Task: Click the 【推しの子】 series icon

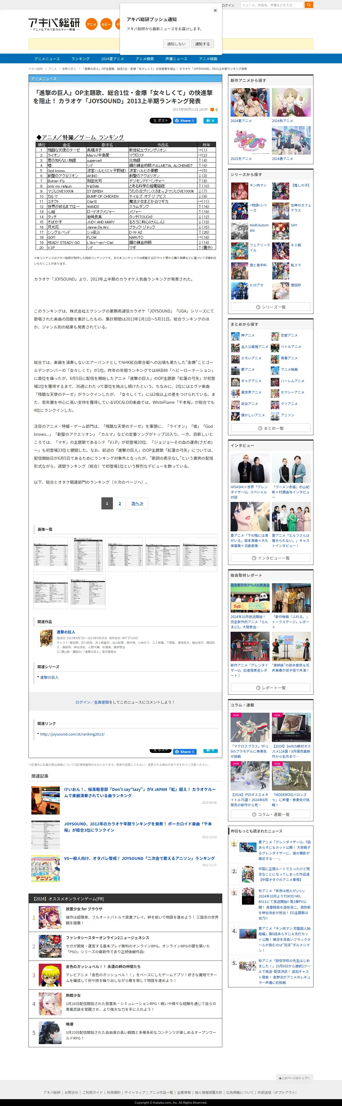Action: [281, 191]
